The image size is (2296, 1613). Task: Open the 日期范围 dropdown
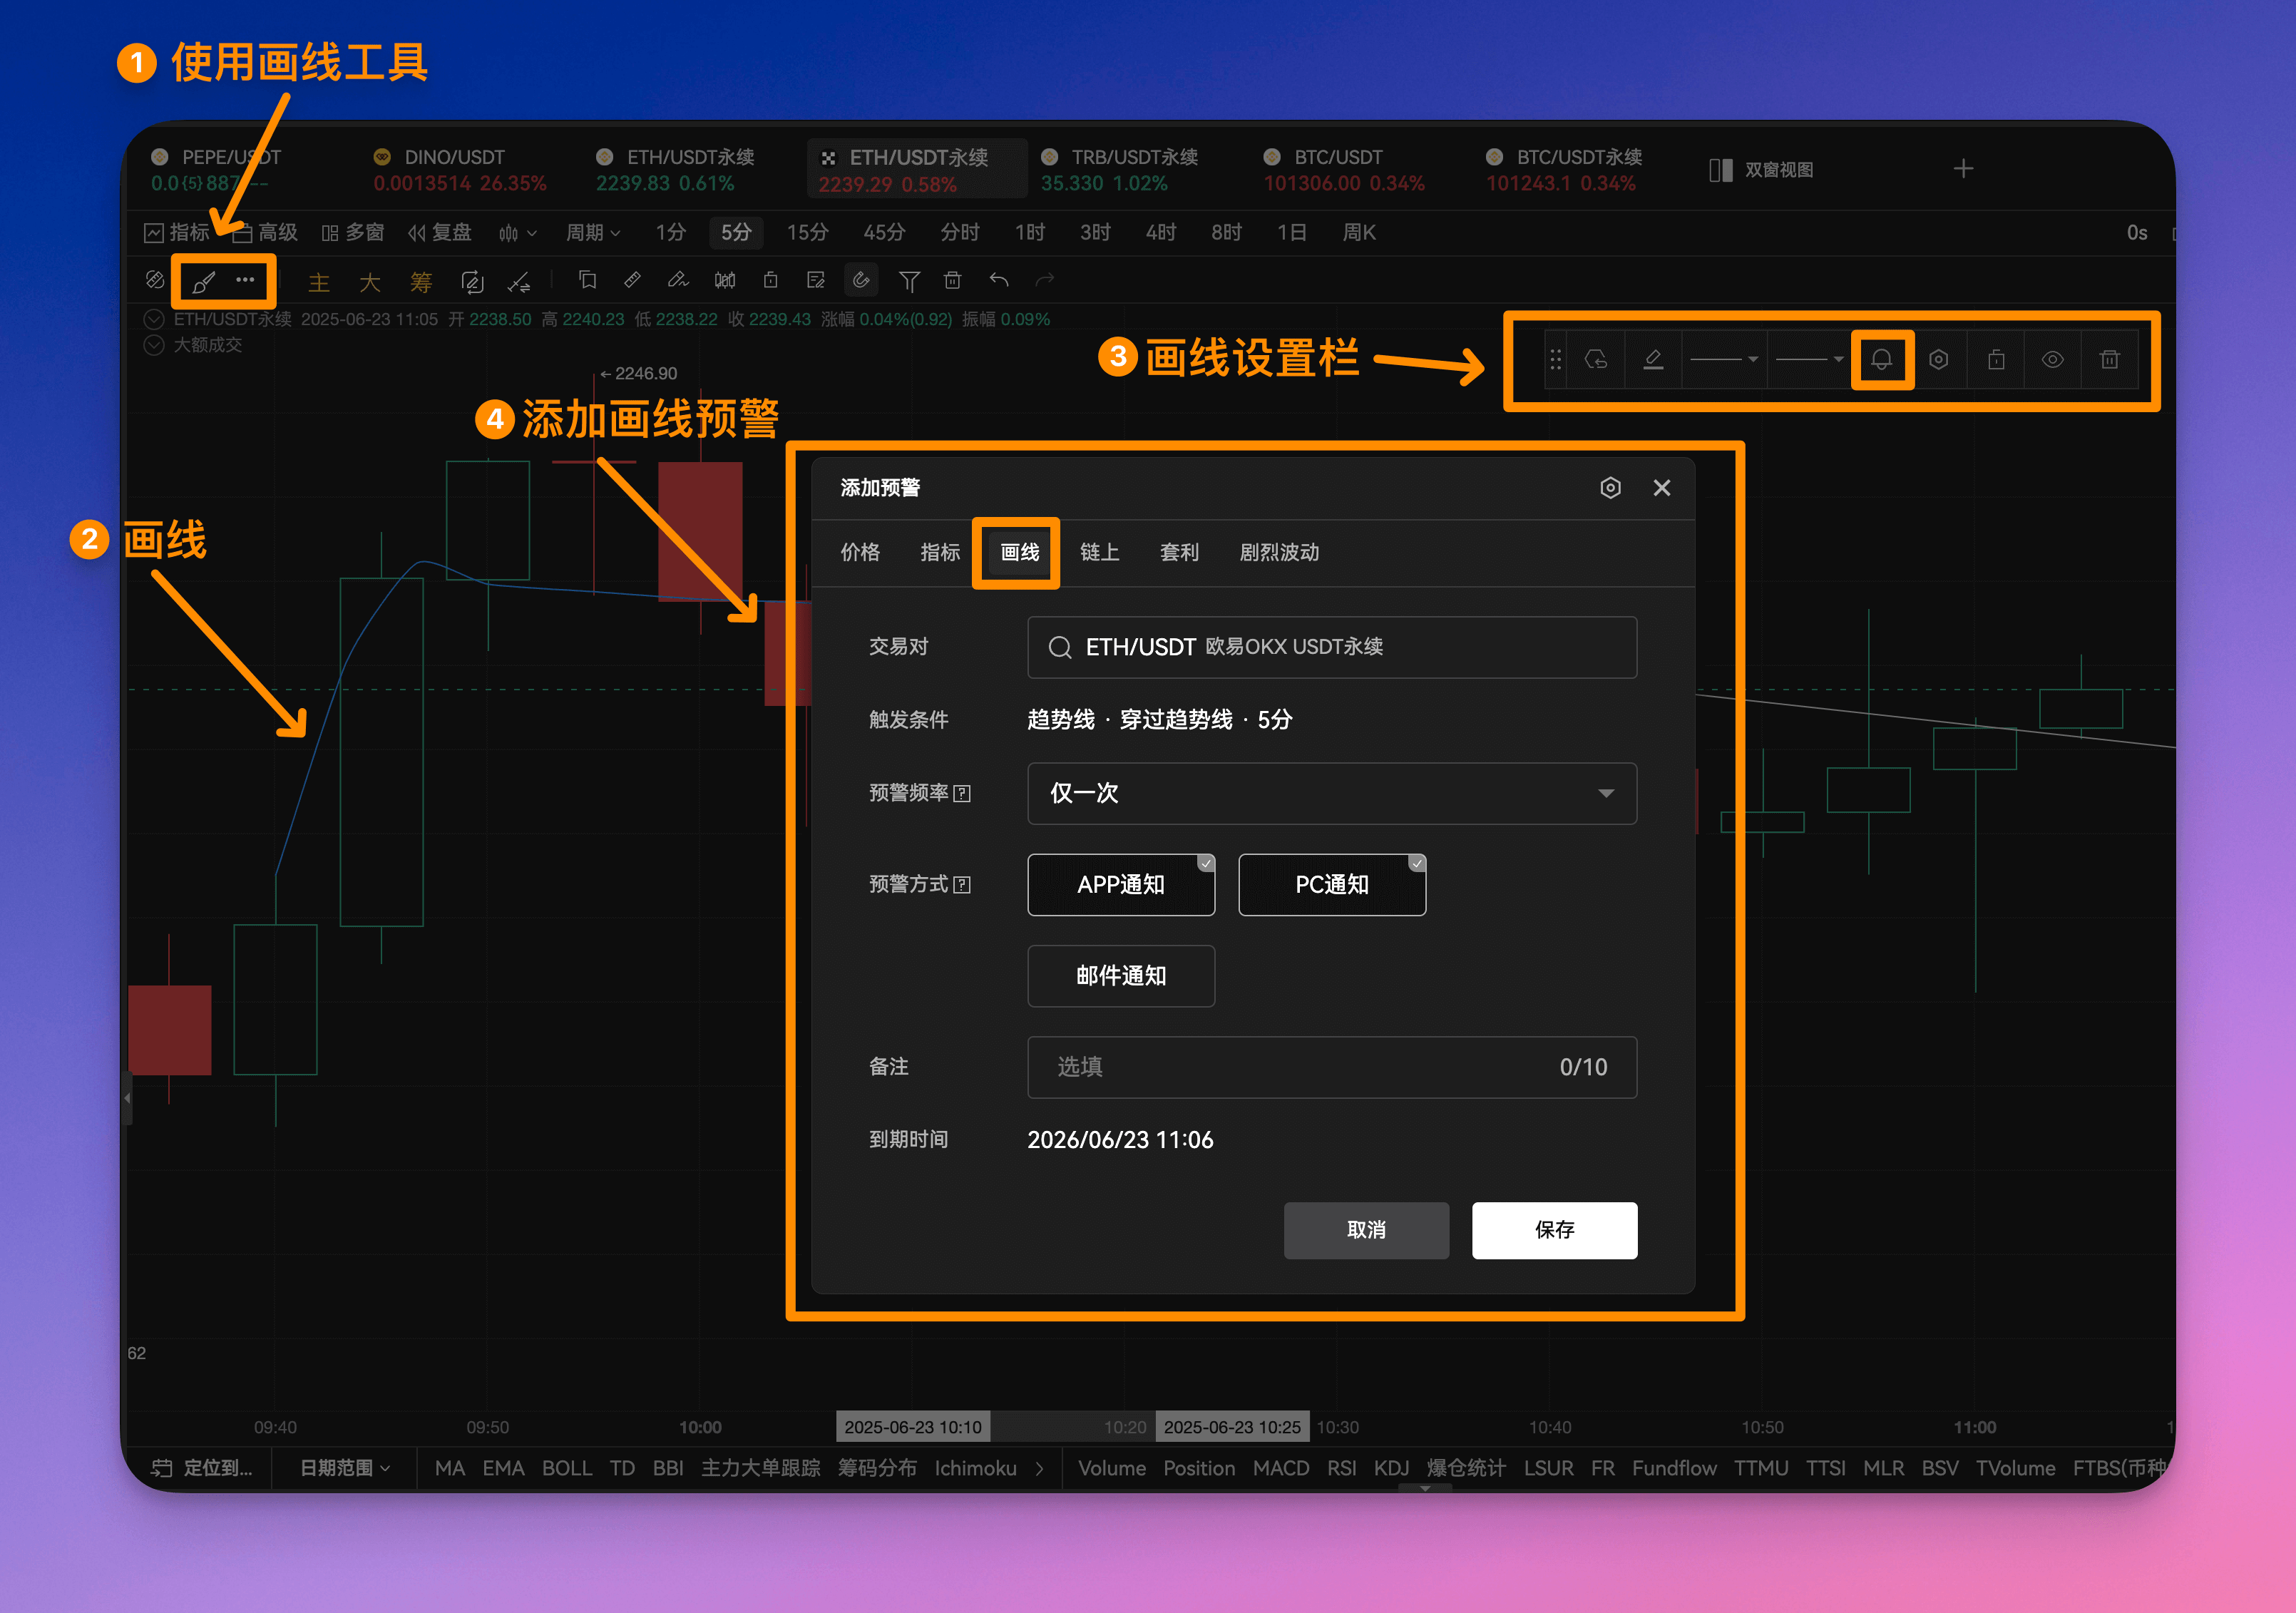tap(345, 1469)
